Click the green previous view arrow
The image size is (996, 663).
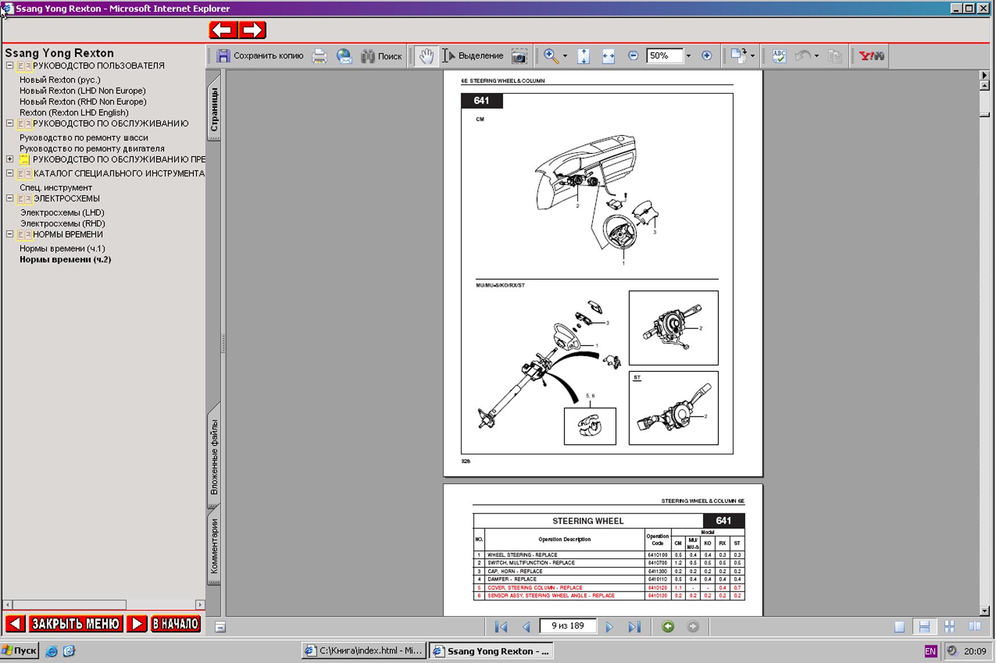pyautogui.click(x=668, y=627)
